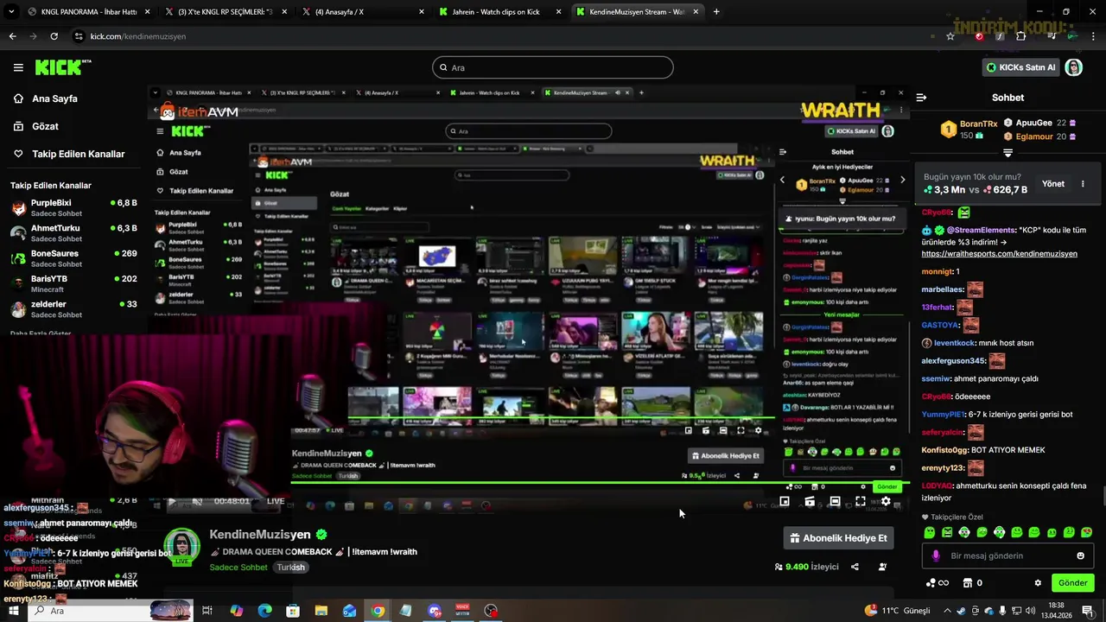Click the KICKs balance infinity icon
Viewport: 1106px width, 622px height.
[937, 583]
